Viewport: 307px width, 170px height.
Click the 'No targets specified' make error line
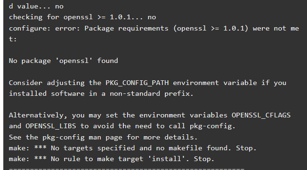pos(133,148)
